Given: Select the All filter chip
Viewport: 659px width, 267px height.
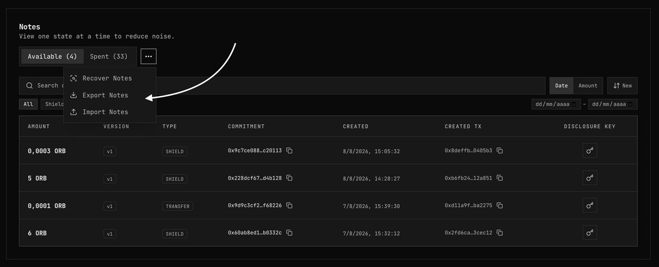Looking at the screenshot, I should (x=28, y=104).
